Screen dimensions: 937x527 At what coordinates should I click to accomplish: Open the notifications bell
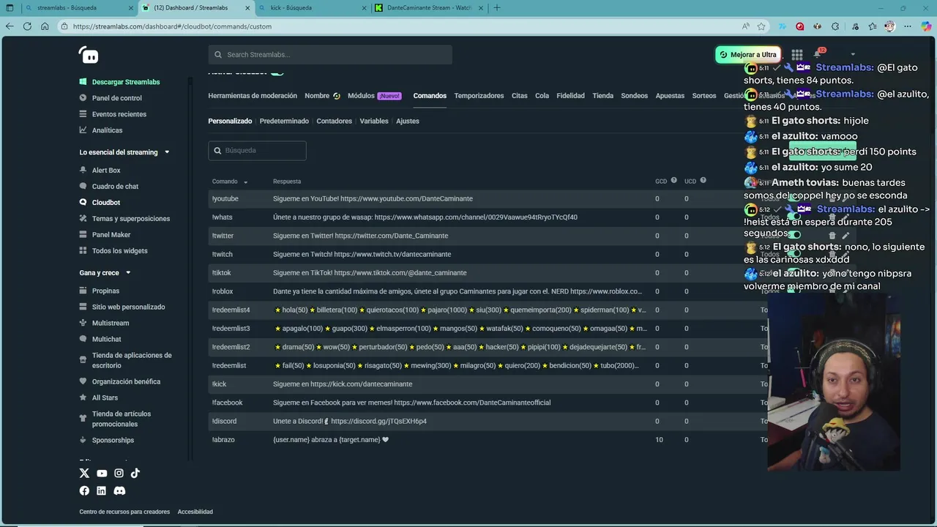click(817, 54)
